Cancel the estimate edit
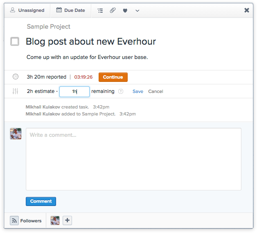Viewport: 257px width, 233px height. coord(156,91)
